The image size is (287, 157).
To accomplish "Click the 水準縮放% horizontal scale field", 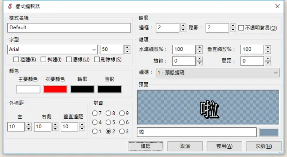I will [184, 50].
